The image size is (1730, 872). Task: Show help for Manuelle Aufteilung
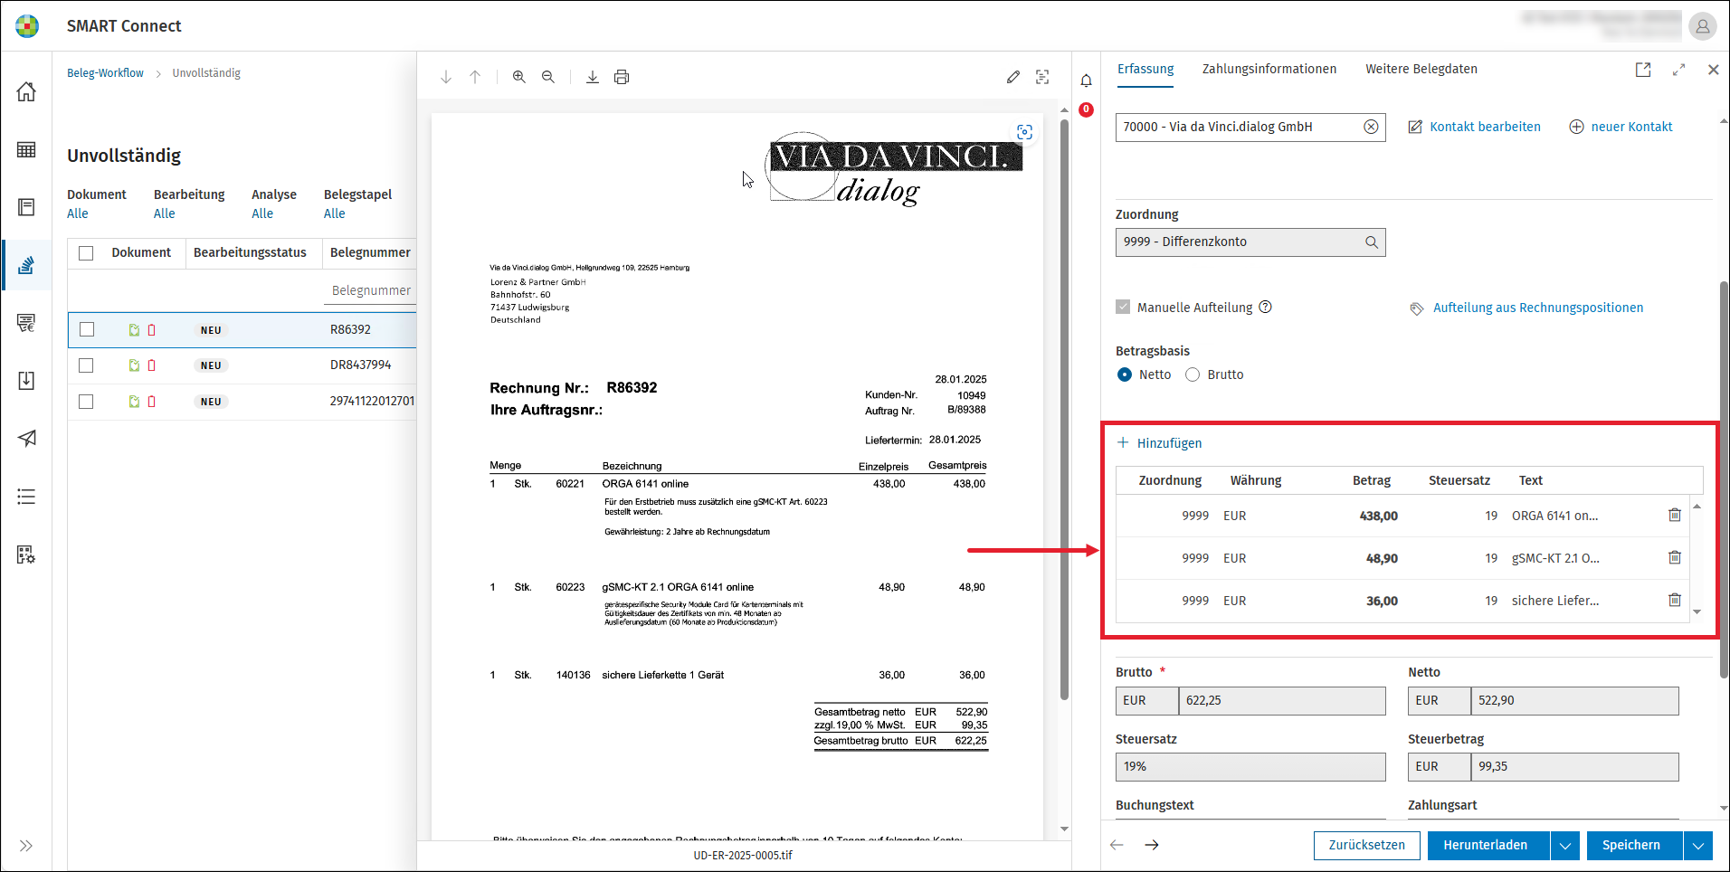coord(1266,307)
